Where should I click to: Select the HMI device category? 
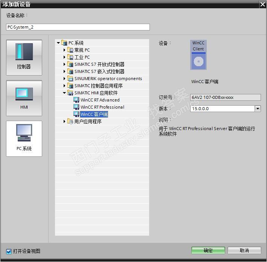[24, 98]
